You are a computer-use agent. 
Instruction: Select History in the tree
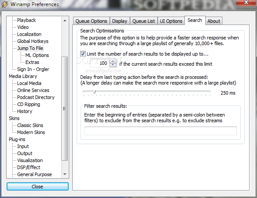pos(25,111)
